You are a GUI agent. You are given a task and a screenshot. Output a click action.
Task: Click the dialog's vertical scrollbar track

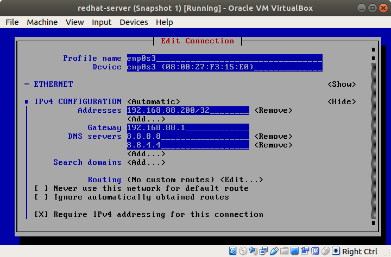pos(373,141)
